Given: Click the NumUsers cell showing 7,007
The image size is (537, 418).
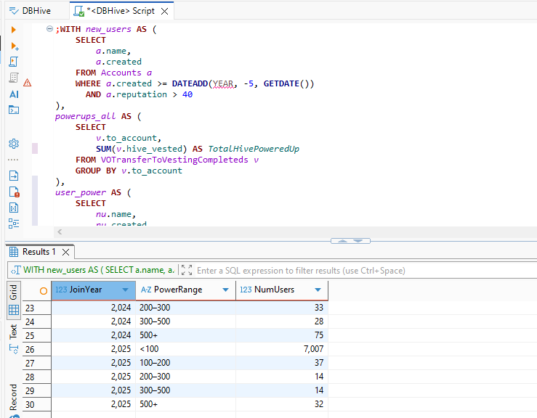Looking at the screenshot, I should pyautogui.click(x=282, y=349).
